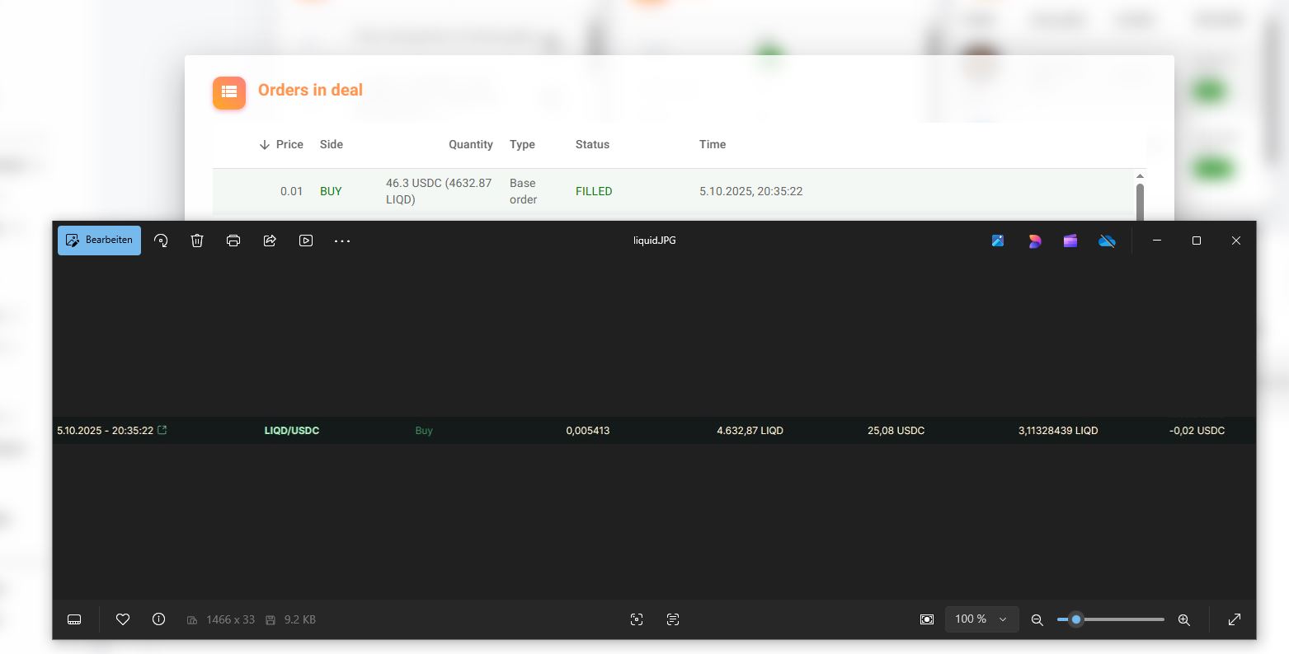
Task: Click the scan text icon in the bottom bar
Action: [x=673, y=619]
